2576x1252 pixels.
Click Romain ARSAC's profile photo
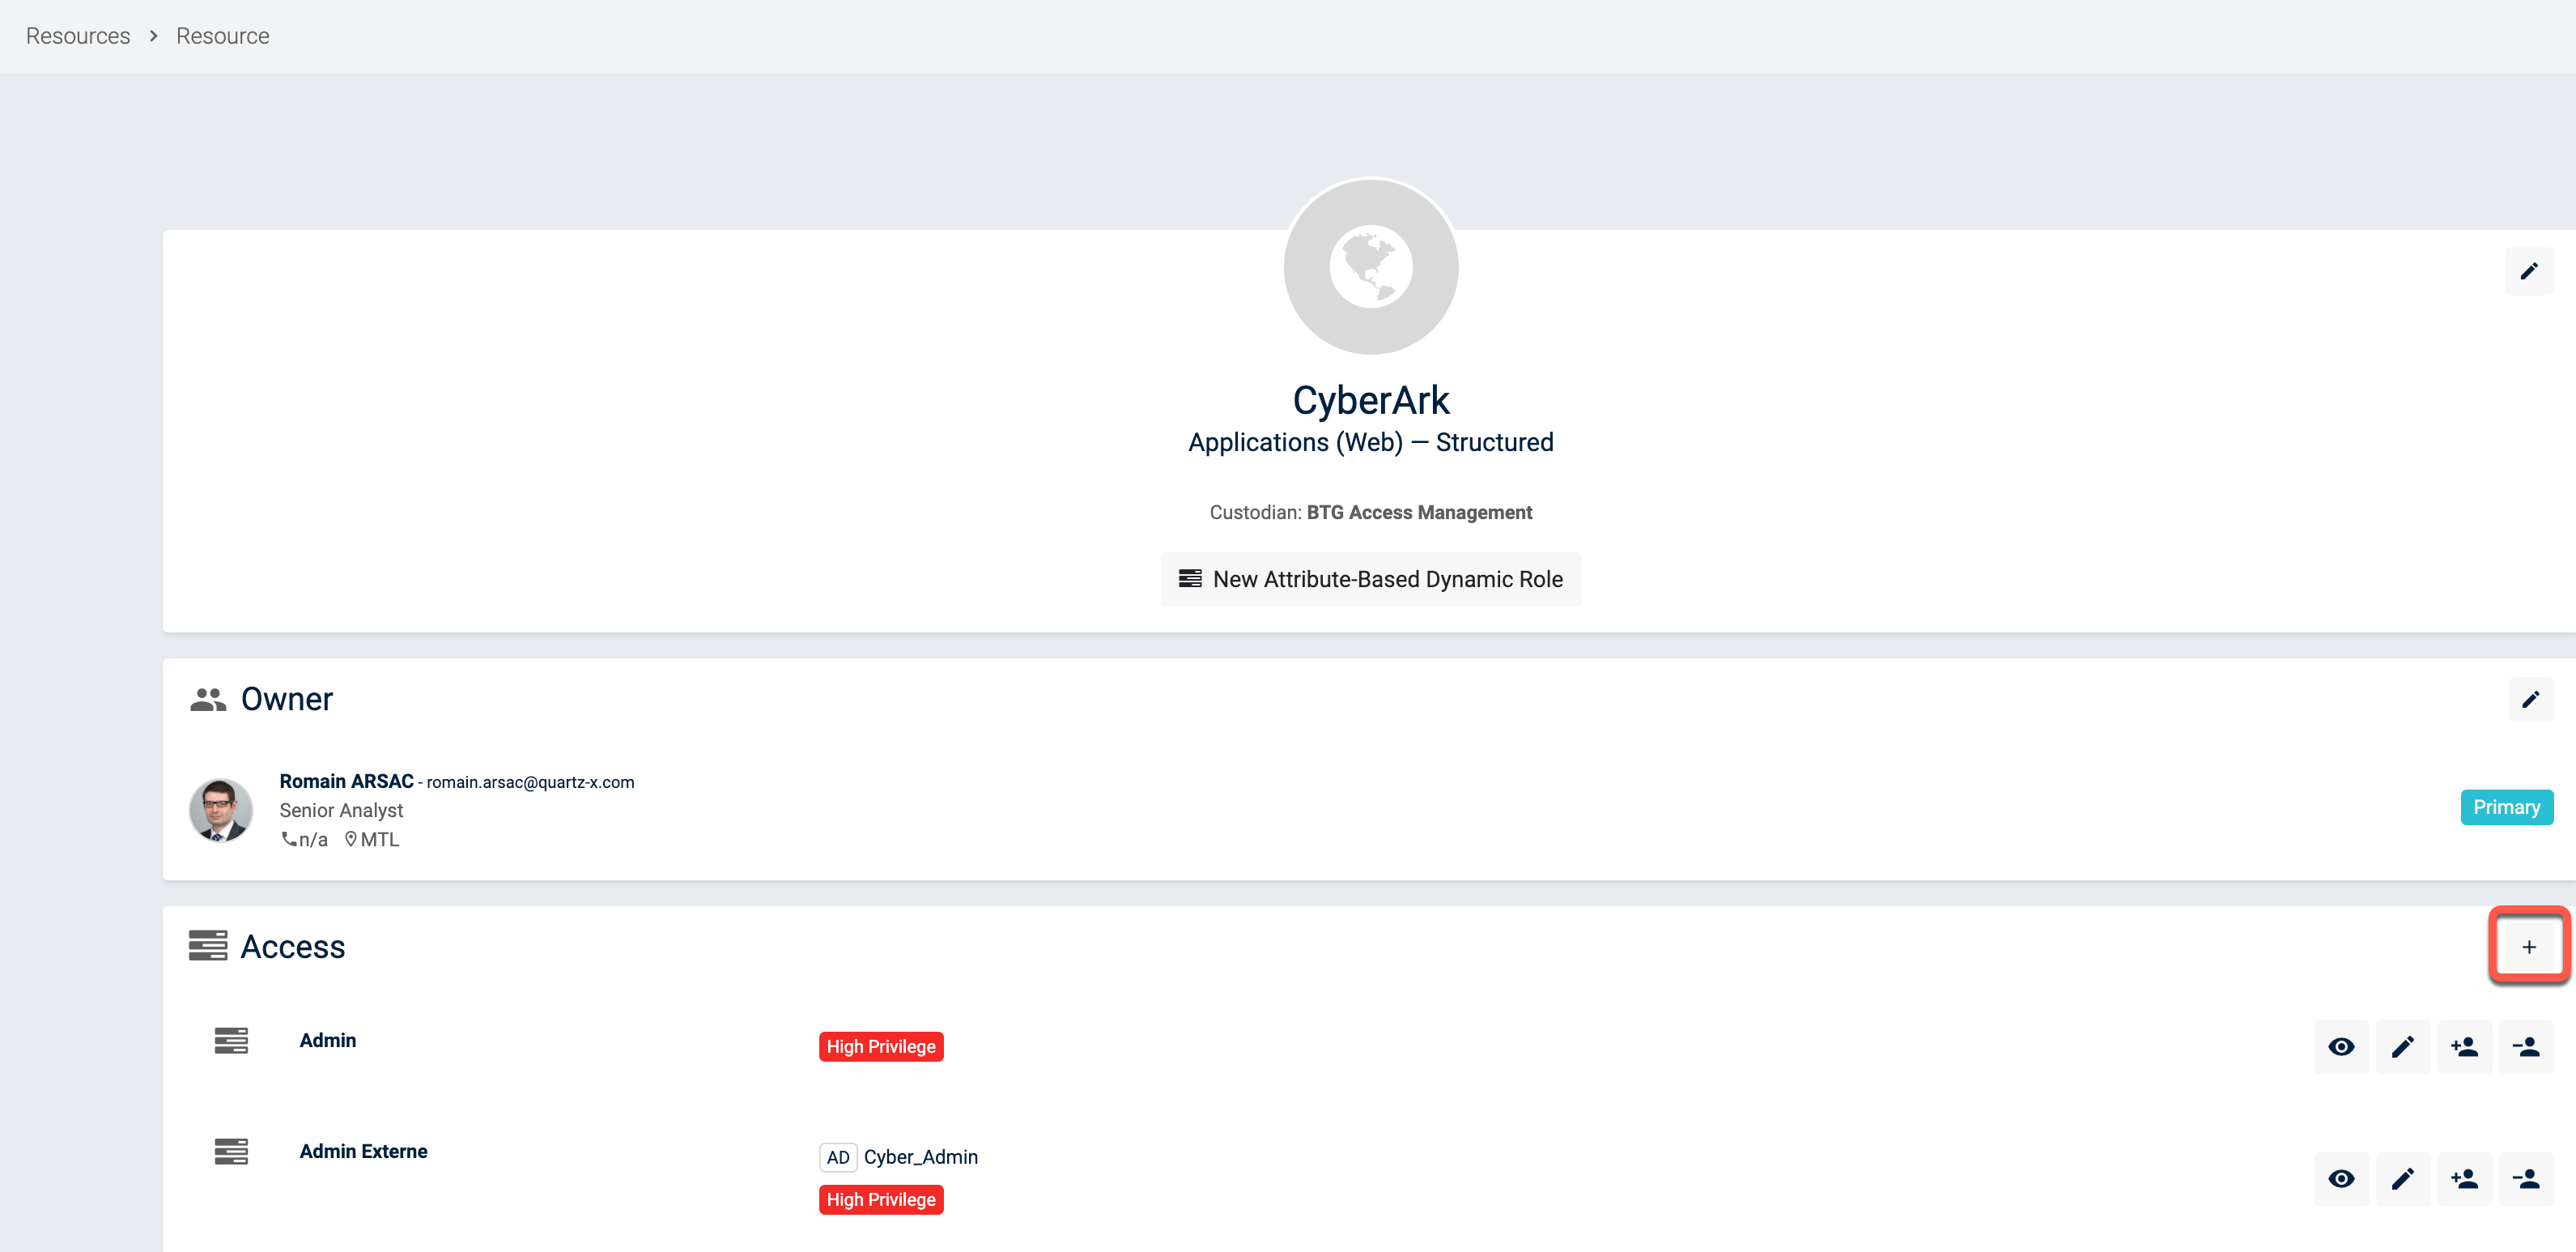pos(220,809)
